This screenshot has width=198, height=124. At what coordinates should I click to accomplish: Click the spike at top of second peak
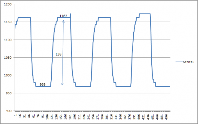[x=71, y=14]
